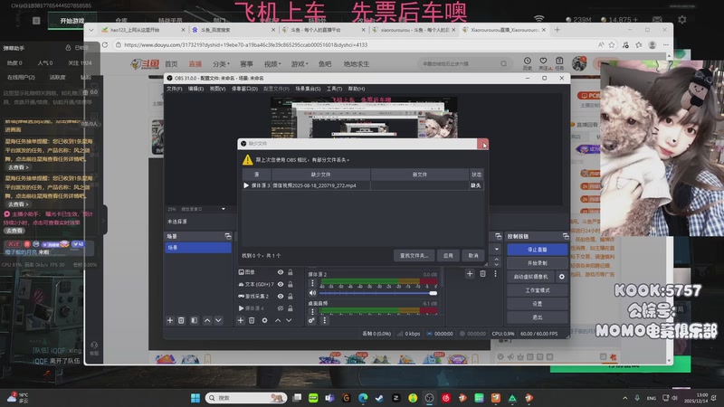Remove selected scene with Scenes trash icon
724x407 pixels.
pyautogui.click(x=181, y=320)
